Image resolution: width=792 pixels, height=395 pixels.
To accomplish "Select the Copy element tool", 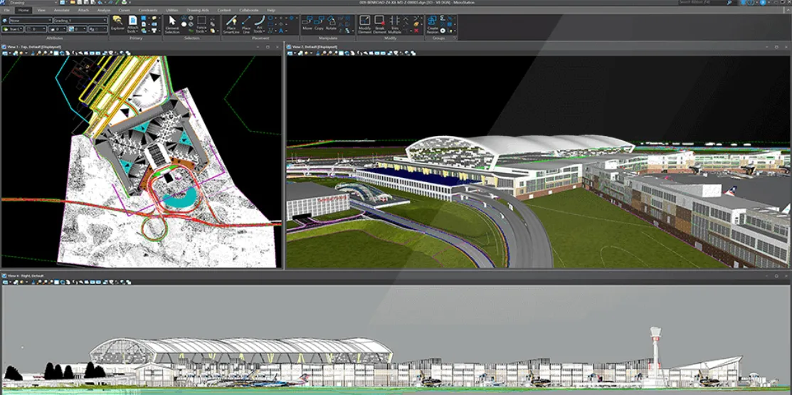I will (319, 23).
